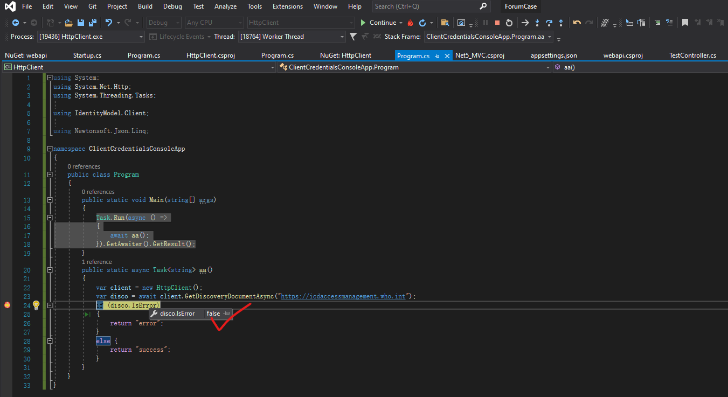Click the red Stop Debugging square
Screen dimensions: 728x397
click(497, 23)
